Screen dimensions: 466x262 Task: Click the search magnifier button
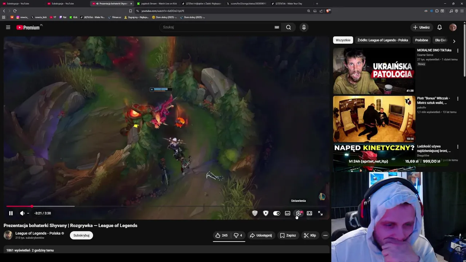pyautogui.click(x=288, y=27)
